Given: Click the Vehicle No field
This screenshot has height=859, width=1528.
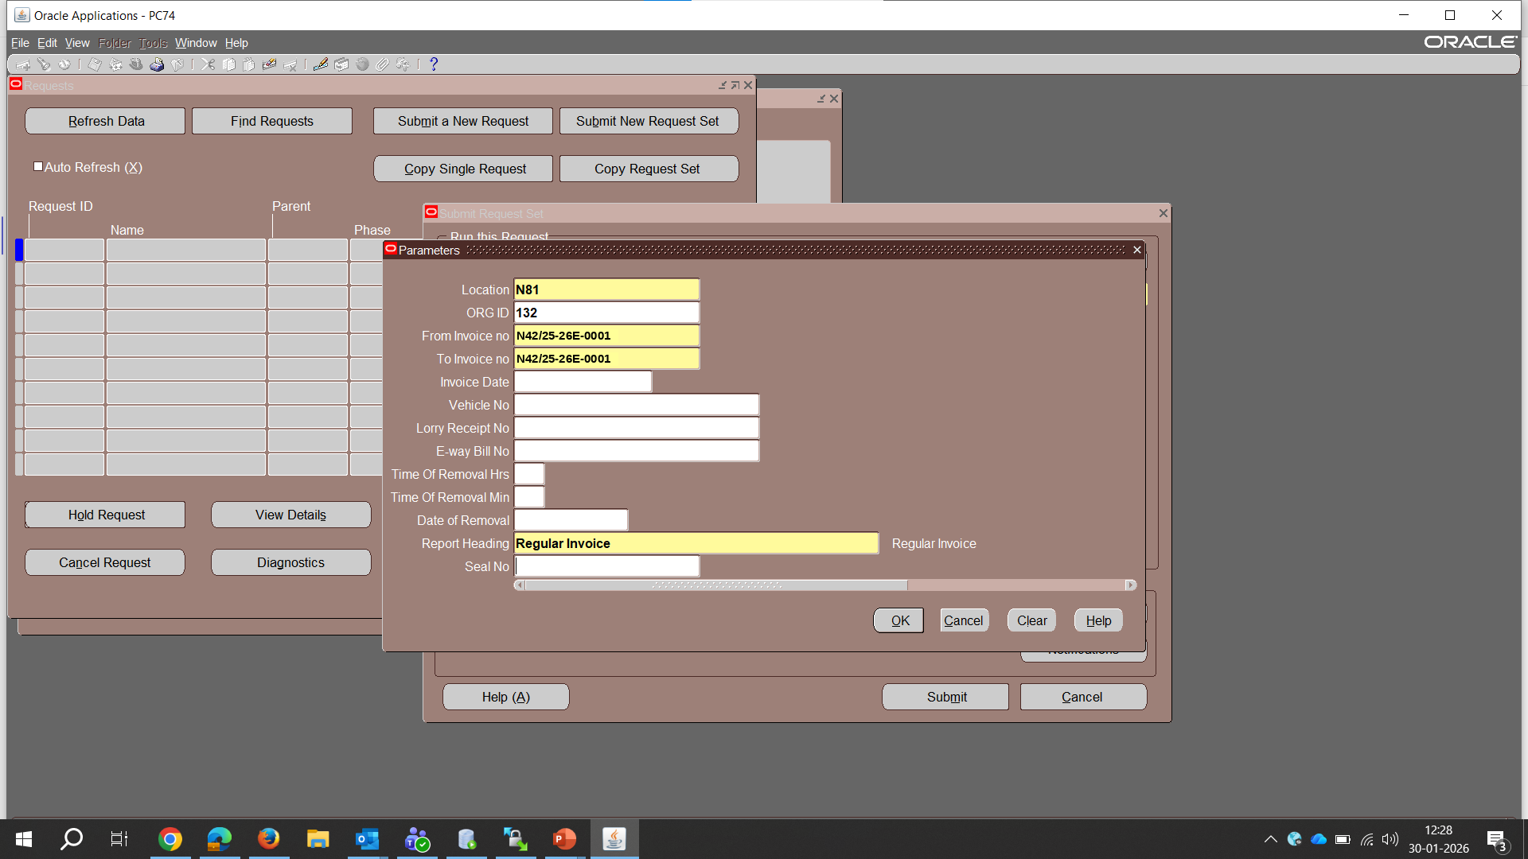Looking at the screenshot, I should (637, 405).
